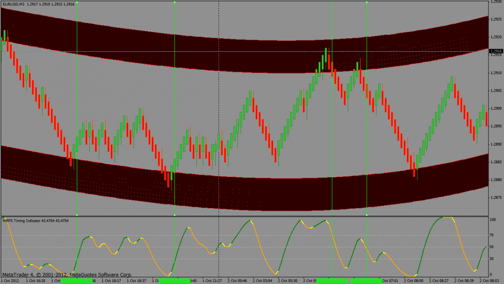Screen dimensions: 504x284
Task: Select the 30 level on indicator scale
Action: [x=492, y=259]
